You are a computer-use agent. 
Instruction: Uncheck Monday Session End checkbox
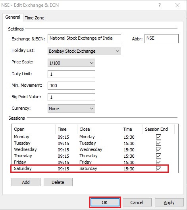tap(158, 137)
